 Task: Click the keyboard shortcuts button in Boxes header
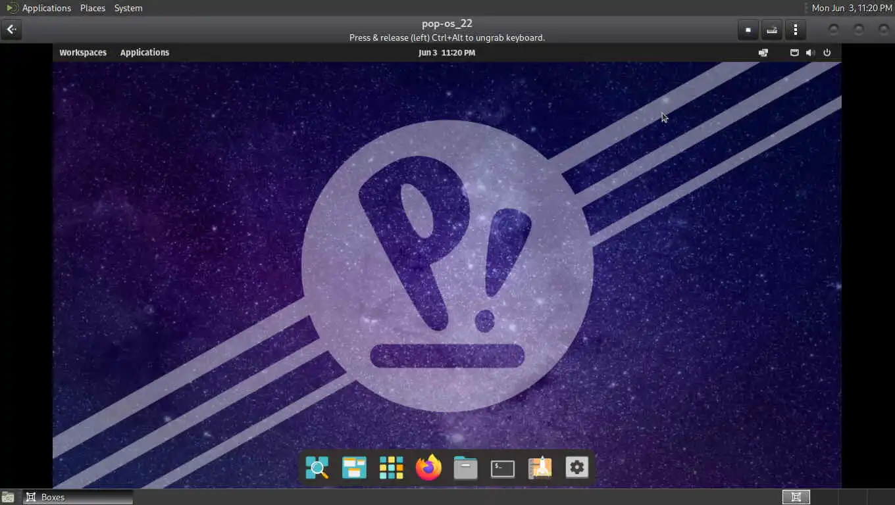(x=772, y=30)
